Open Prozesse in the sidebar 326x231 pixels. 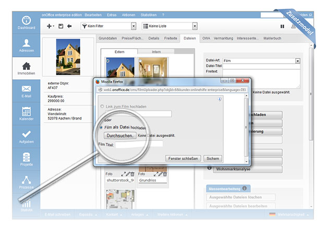tap(26, 182)
